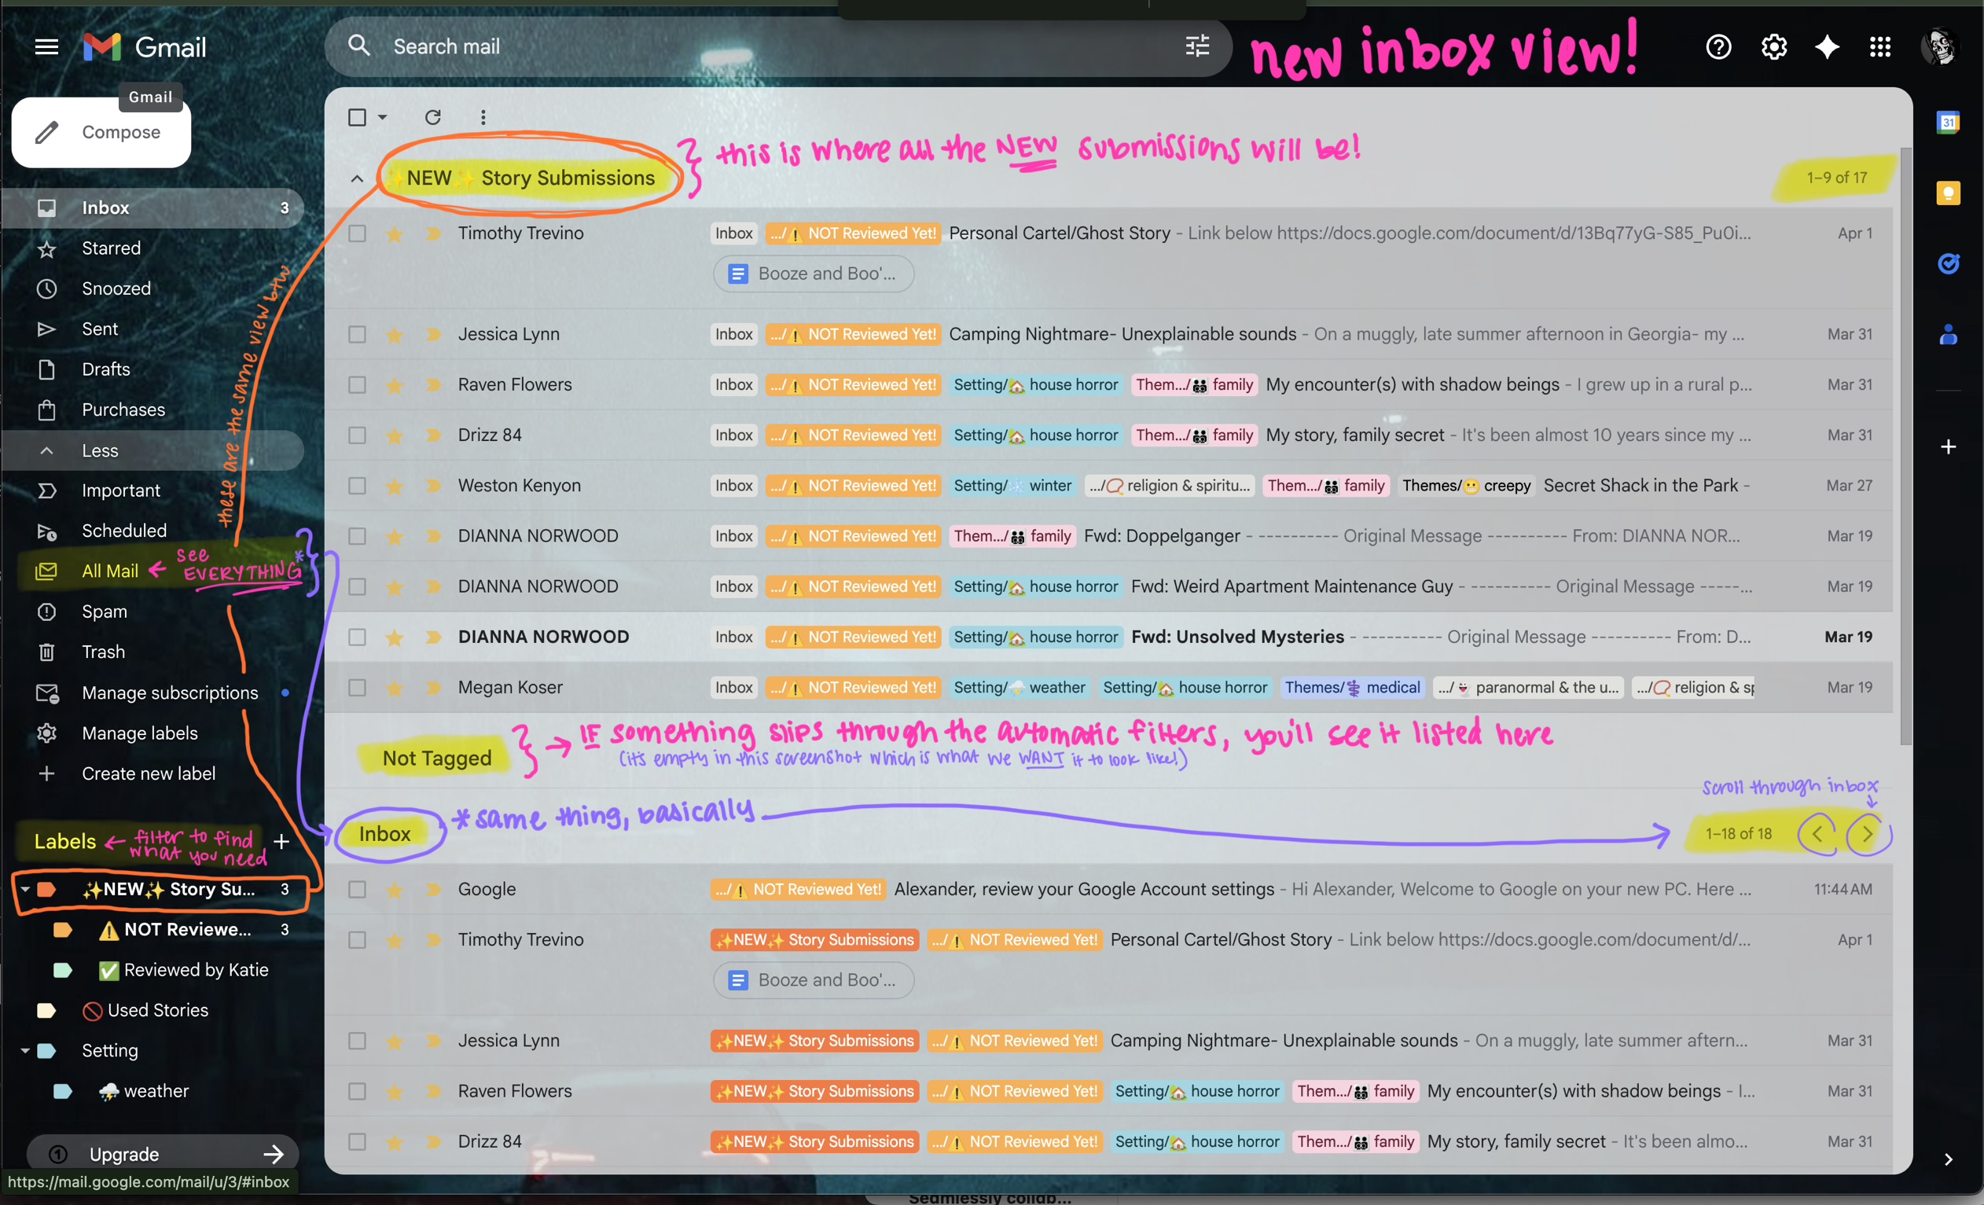The width and height of the screenshot is (1984, 1205).
Task: Open Drafts folder
Action: 153,369
